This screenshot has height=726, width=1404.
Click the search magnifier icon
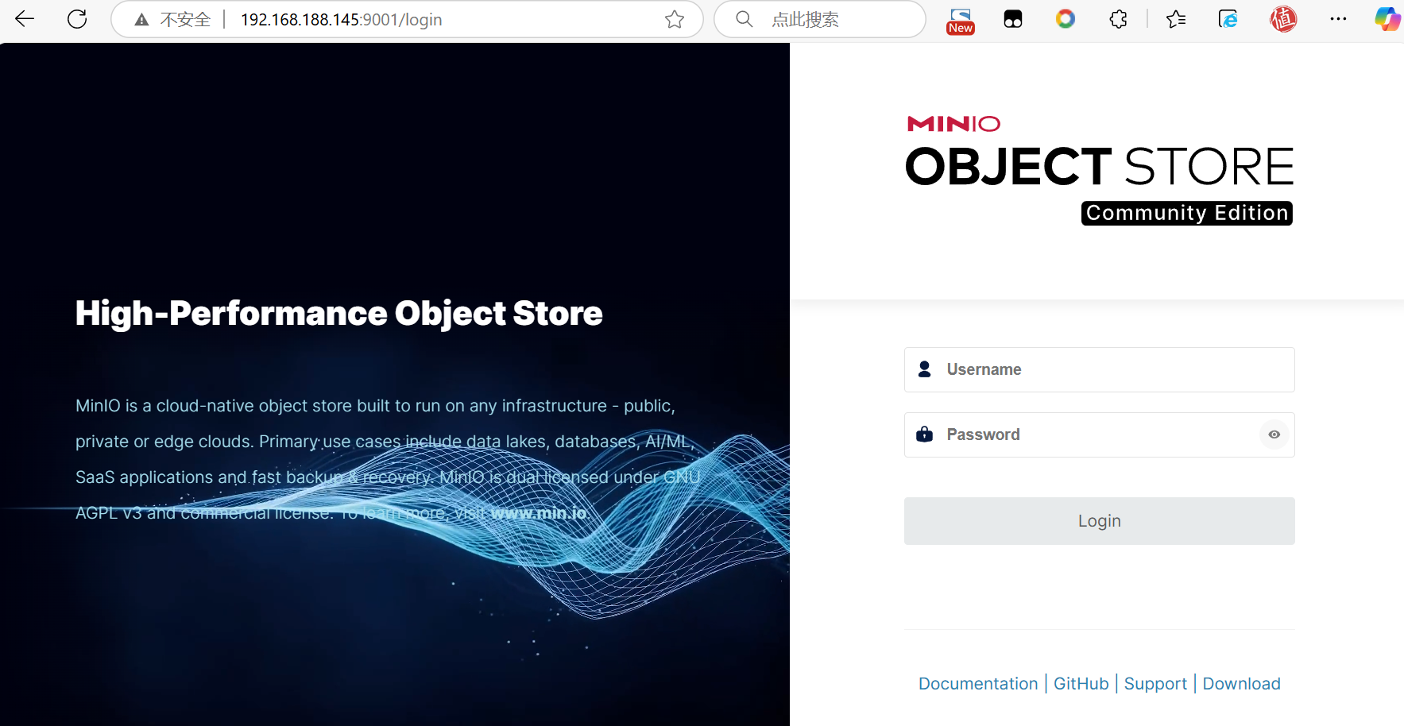click(x=744, y=19)
